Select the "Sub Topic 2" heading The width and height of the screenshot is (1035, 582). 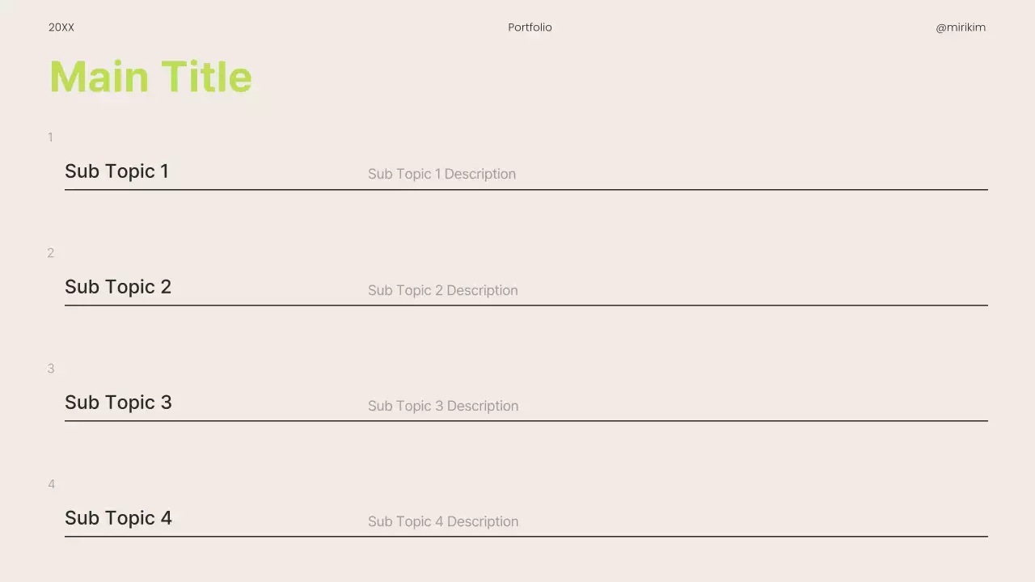coord(118,287)
